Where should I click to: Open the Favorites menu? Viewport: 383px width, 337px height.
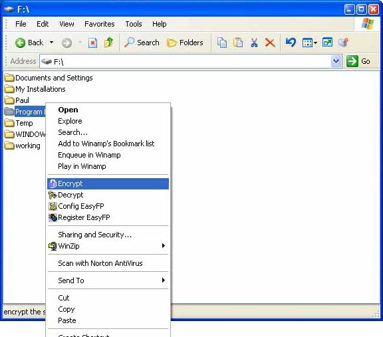pyautogui.click(x=100, y=24)
